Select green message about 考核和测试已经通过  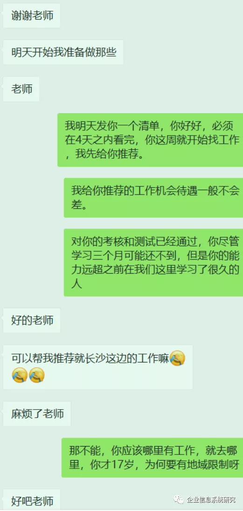[153, 263]
